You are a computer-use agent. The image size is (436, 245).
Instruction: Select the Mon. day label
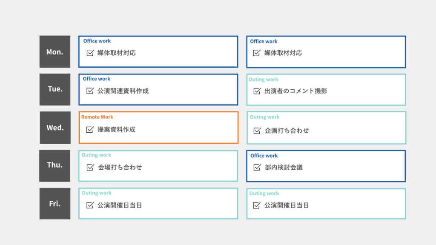click(x=55, y=52)
